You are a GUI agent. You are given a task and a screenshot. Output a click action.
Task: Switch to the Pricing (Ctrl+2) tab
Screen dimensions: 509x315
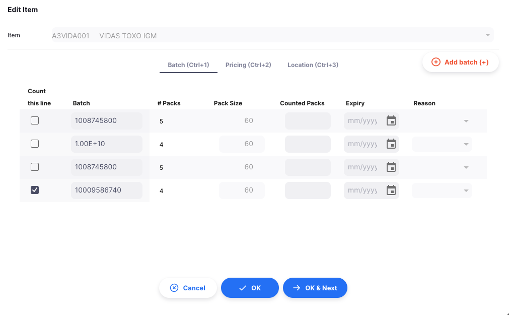coord(248,65)
